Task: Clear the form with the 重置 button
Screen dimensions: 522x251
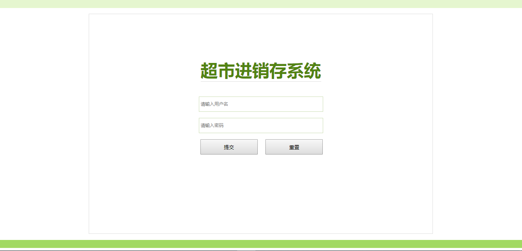Action: 294,147
